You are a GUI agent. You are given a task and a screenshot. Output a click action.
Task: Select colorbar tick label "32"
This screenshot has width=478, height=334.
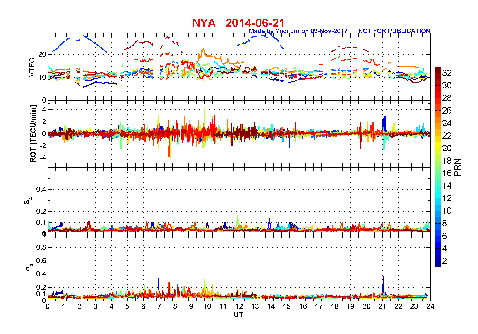(447, 73)
